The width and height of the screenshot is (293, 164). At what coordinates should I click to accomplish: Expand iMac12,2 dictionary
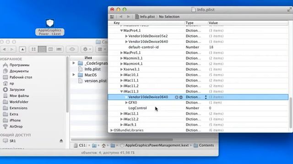tap(121, 119)
